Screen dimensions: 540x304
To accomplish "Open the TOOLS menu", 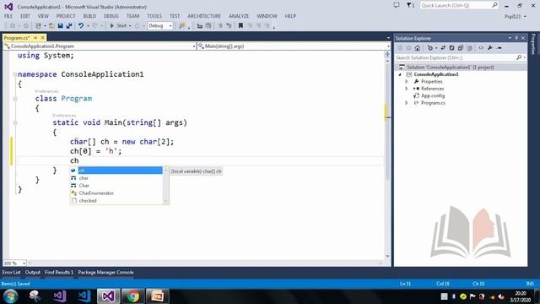I will coord(154,16).
